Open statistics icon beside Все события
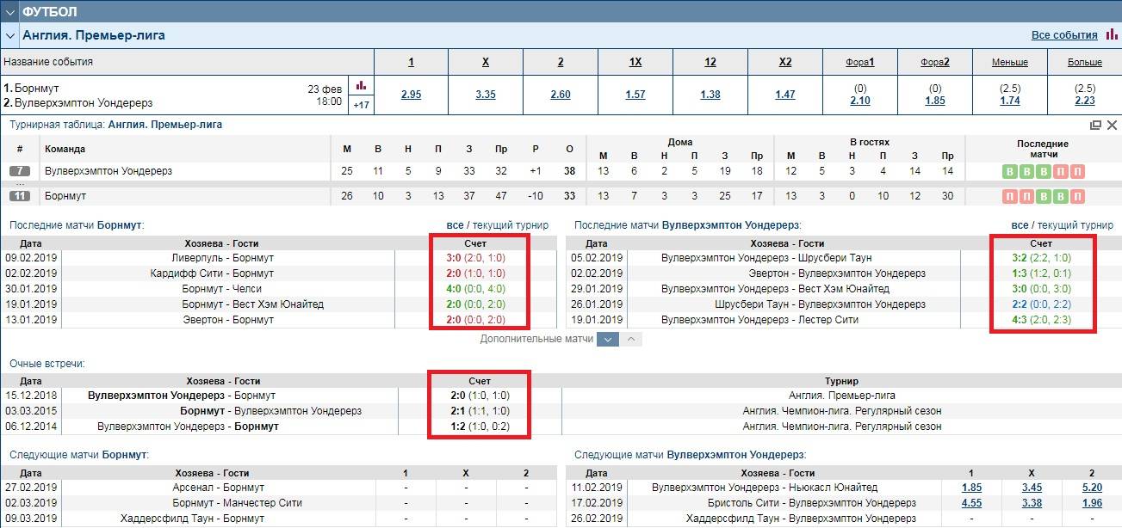The width and height of the screenshot is (1122, 528). 1112,35
